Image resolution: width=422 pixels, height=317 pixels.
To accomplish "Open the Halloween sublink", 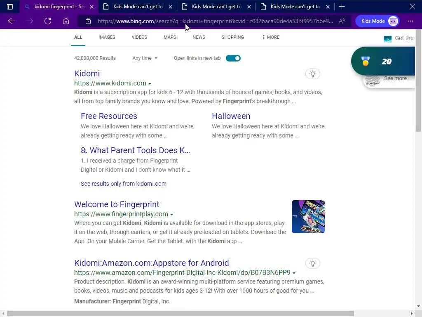I will 231,116.
